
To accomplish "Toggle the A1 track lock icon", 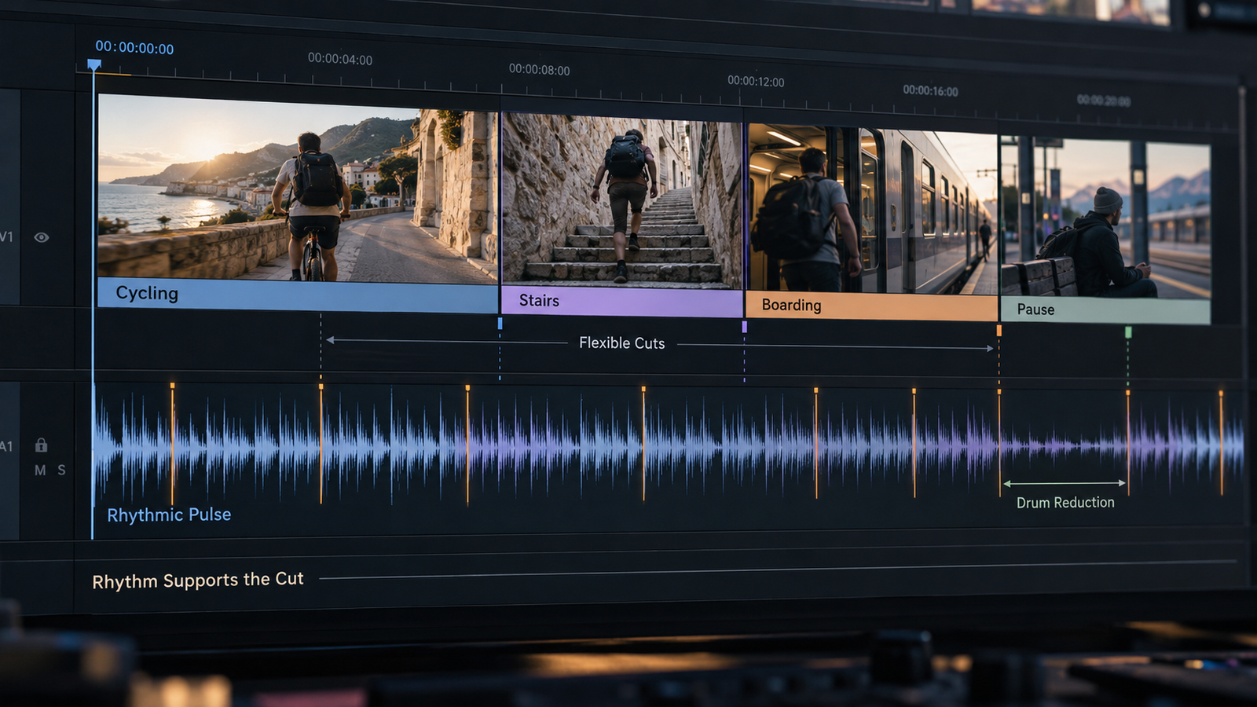I will (x=41, y=445).
